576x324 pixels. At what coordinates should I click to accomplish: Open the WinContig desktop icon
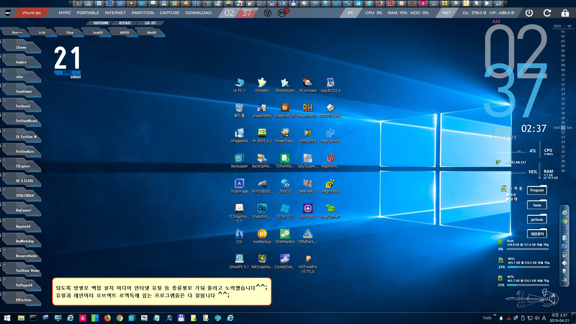point(307,135)
